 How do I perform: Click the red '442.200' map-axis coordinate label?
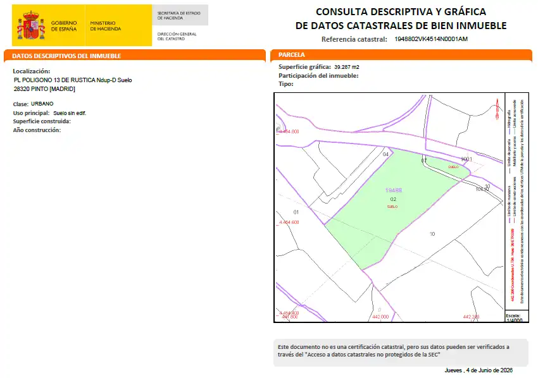point(471,317)
